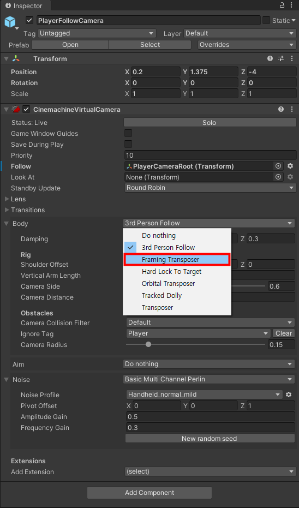Open the Noise Profile dropdown
299x508 pixels.
pyautogui.click(x=204, y=395)
